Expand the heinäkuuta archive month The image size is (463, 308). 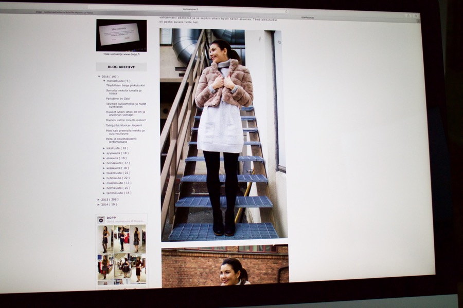103,163
